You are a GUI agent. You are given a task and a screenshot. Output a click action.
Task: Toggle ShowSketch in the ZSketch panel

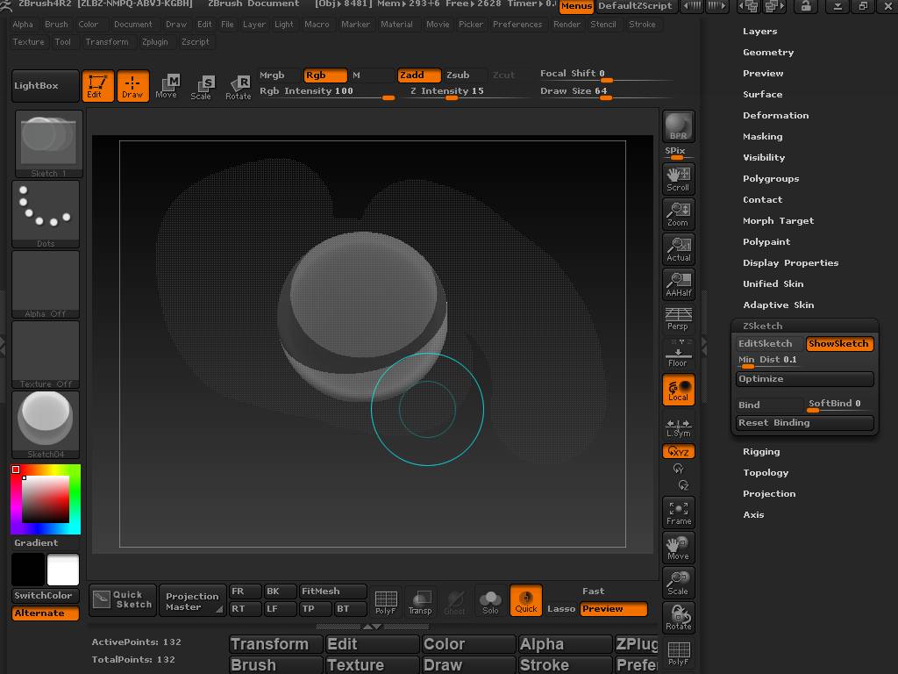pos(839,343)
